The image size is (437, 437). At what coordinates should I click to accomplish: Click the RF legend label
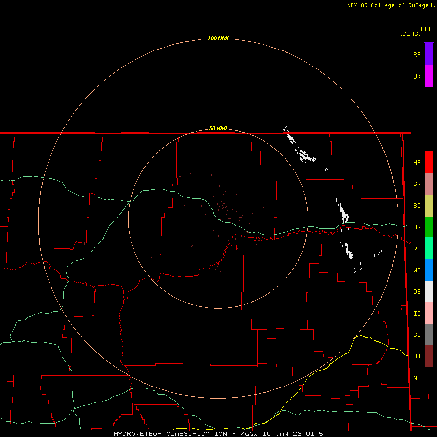click(x=417, y=54)
